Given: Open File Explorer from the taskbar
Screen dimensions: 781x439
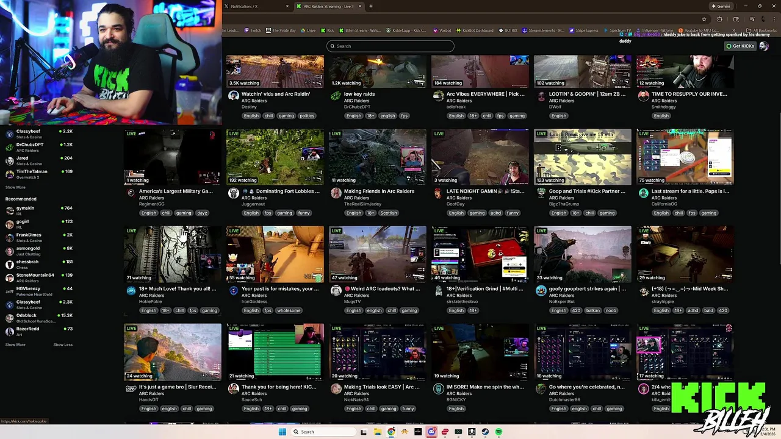Looking at the screenshot, I should pyautogui.click(x=378, y=432).
